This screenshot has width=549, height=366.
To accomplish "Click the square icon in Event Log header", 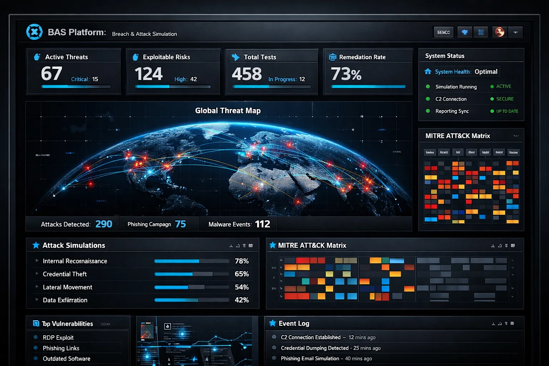I will (512, 323).
